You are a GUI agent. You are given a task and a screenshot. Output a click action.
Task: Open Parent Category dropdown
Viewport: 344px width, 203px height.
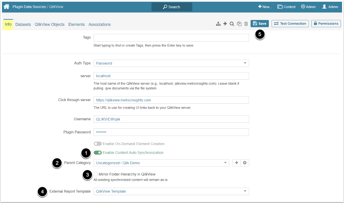161,163
